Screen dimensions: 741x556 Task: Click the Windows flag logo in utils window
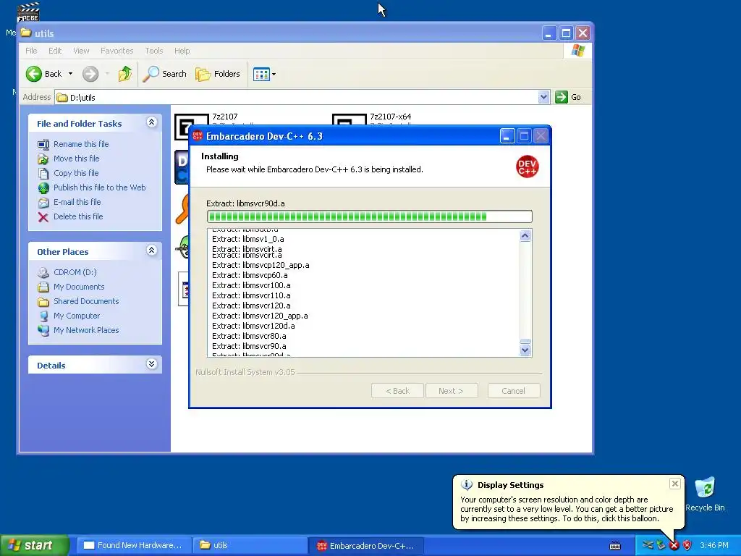click(x=577, y=51)
